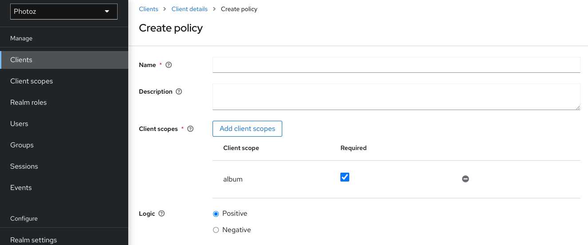Screen dimensions: 588x245
Task: Select Negative logic option
Action: [x=216, y=230]
